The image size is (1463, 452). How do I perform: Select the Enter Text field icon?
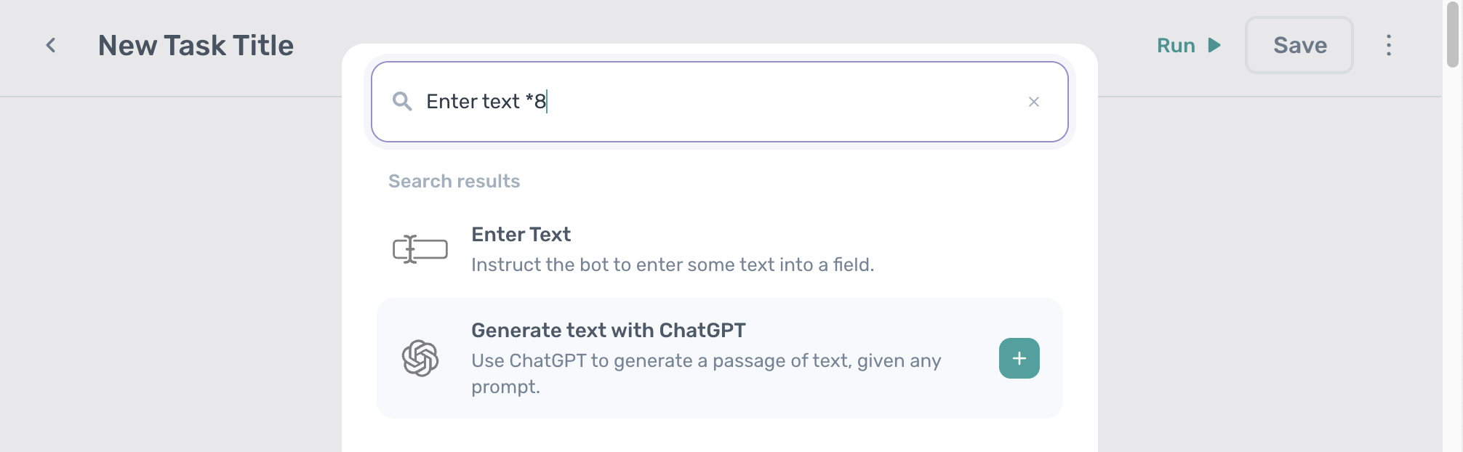point(419,249)
